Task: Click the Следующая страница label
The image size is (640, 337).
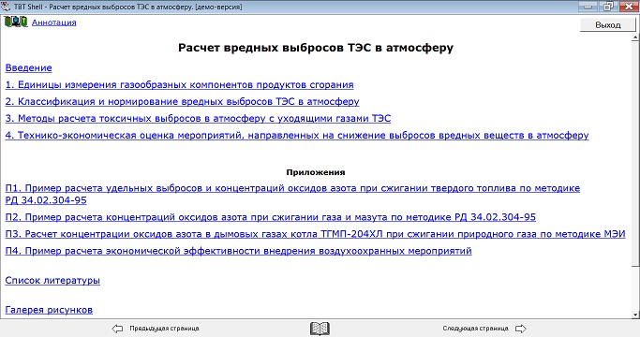Action: tap(475, 329)
